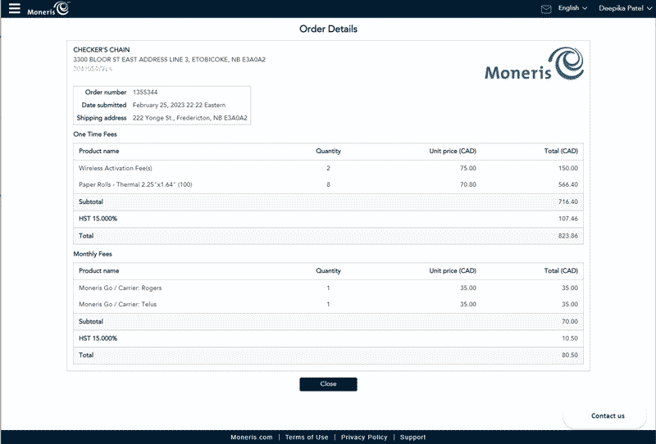656x444 pixels.
Task: Click quantity 2 in Wireless Activation row
Action: (x=329, y=168)
